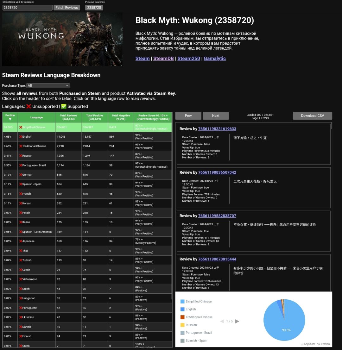The width and height of the screenshot is (342, 350).
Task: Sort by Total Positive column header
Action: [95, 117]
